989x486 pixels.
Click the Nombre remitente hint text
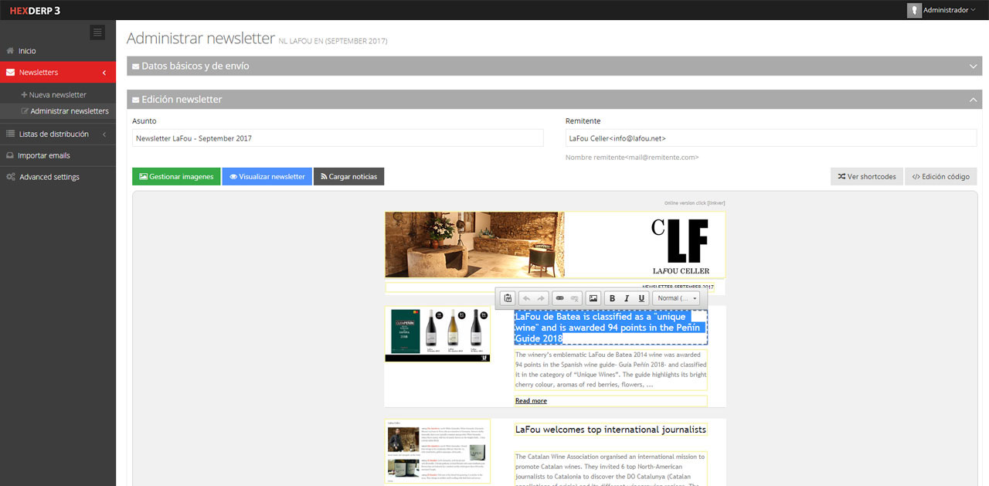click(632, 158)
